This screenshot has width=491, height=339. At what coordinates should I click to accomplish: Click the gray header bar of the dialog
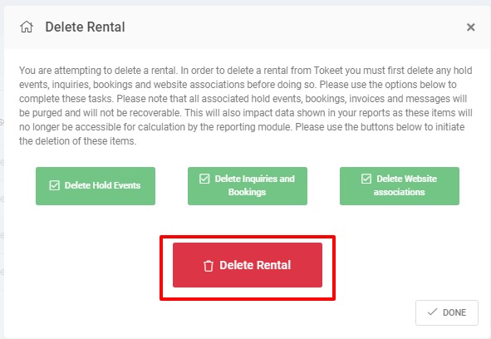[x=248, y=27]
